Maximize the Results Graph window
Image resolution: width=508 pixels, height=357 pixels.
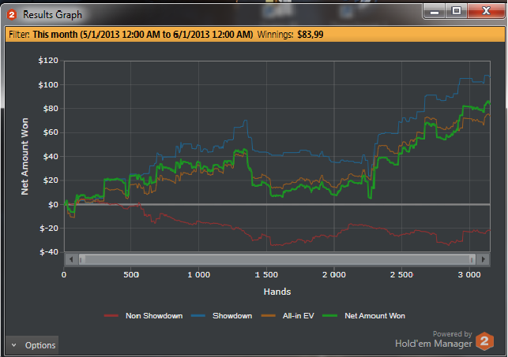coord(457,11)
